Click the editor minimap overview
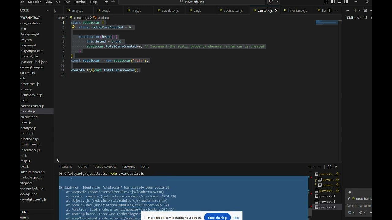 327,22
